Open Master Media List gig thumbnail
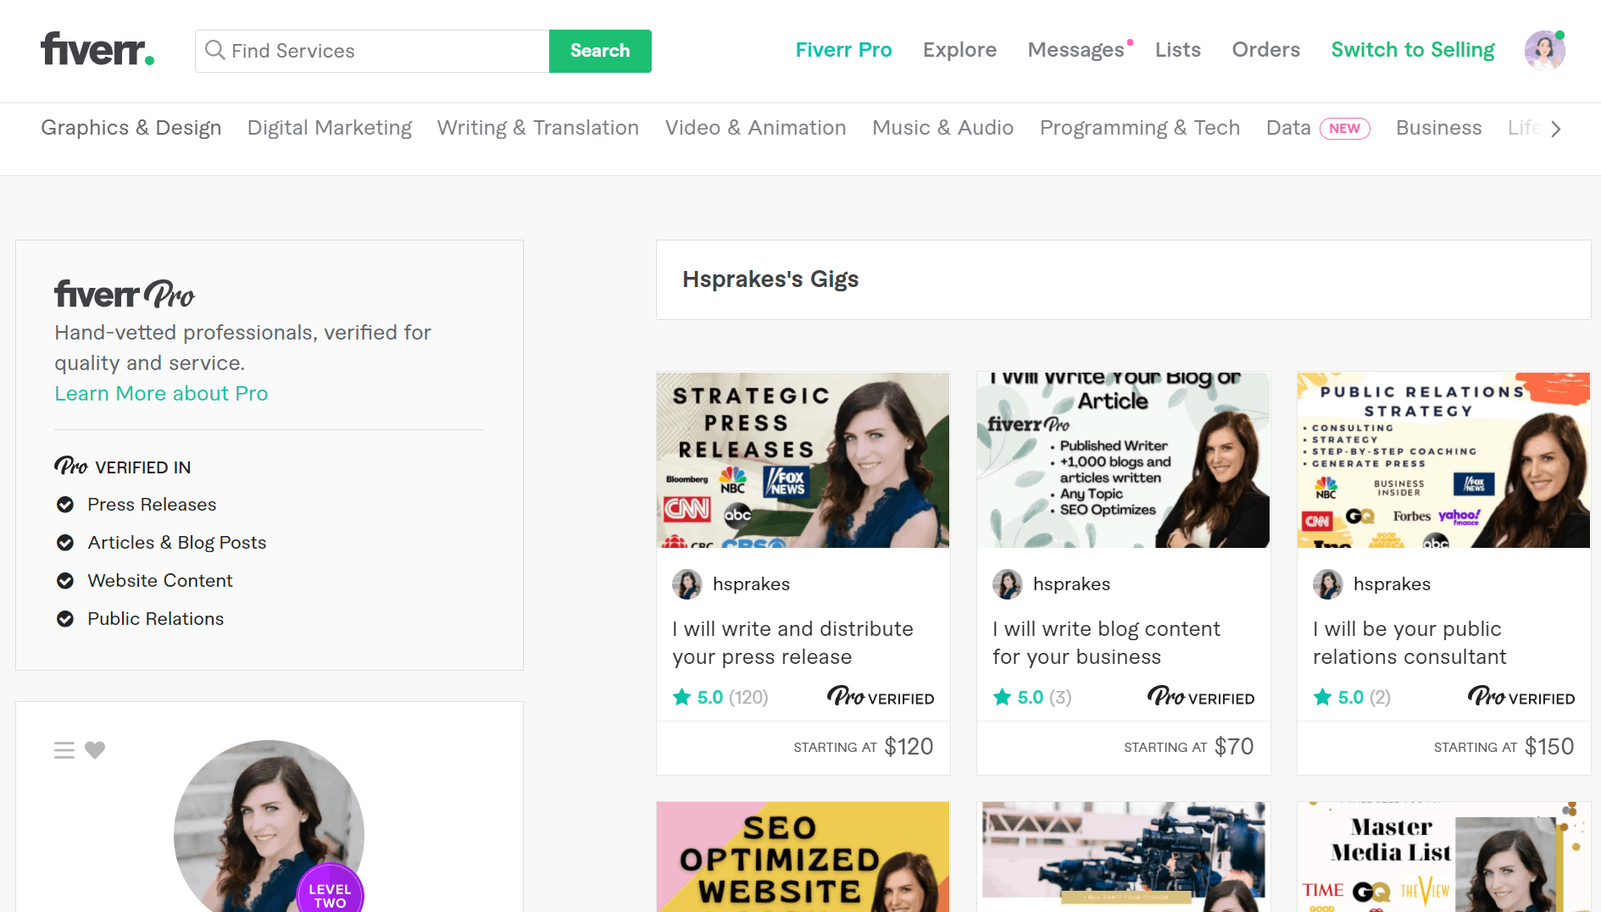The width and height of the screenshot is (1601, 912). pos(1443,857)
